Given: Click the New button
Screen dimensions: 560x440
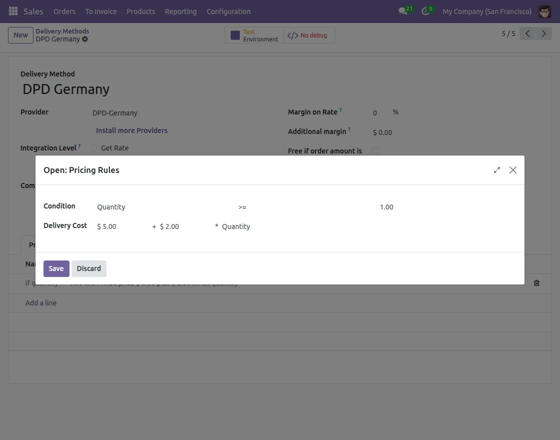Looking at the screenshot, I should point(20,35).
